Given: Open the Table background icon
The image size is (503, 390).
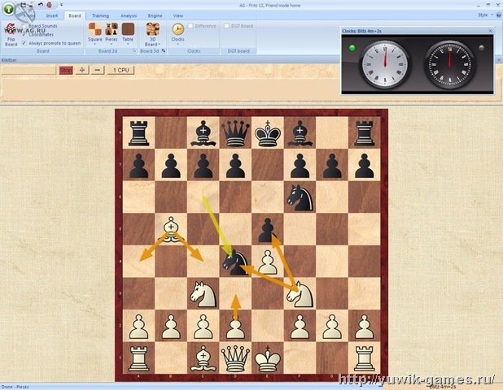Looking at the screenshot, I should coord(128,29).
